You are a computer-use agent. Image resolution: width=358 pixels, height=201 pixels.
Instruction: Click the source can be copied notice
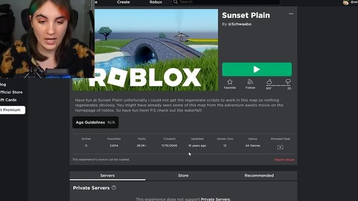(x=101, y=160)
